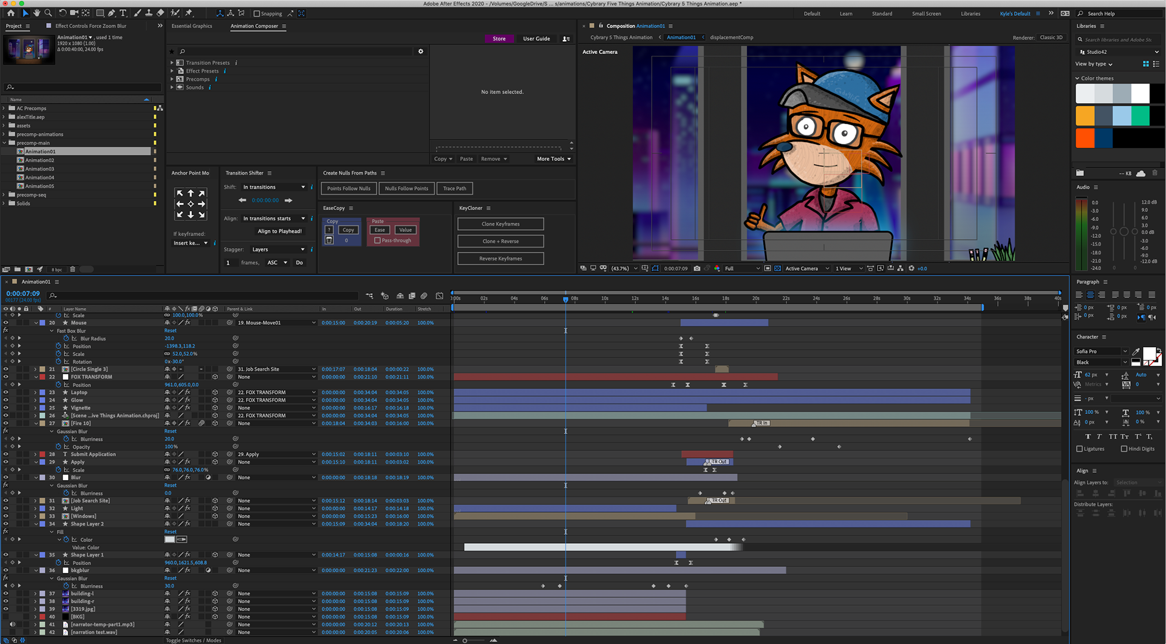This screenshot has width=1166, height=644.
Task: Click the Trace Path button
Action: pos(455,189)
